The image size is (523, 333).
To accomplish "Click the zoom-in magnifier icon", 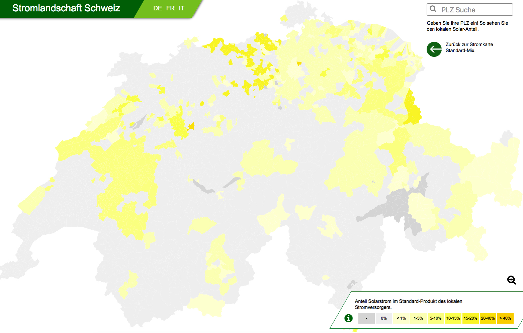I will tap(512, 280).
